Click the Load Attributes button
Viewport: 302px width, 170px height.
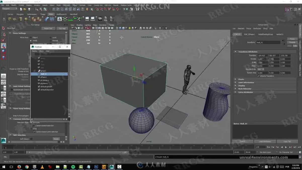tap(265, 142)
